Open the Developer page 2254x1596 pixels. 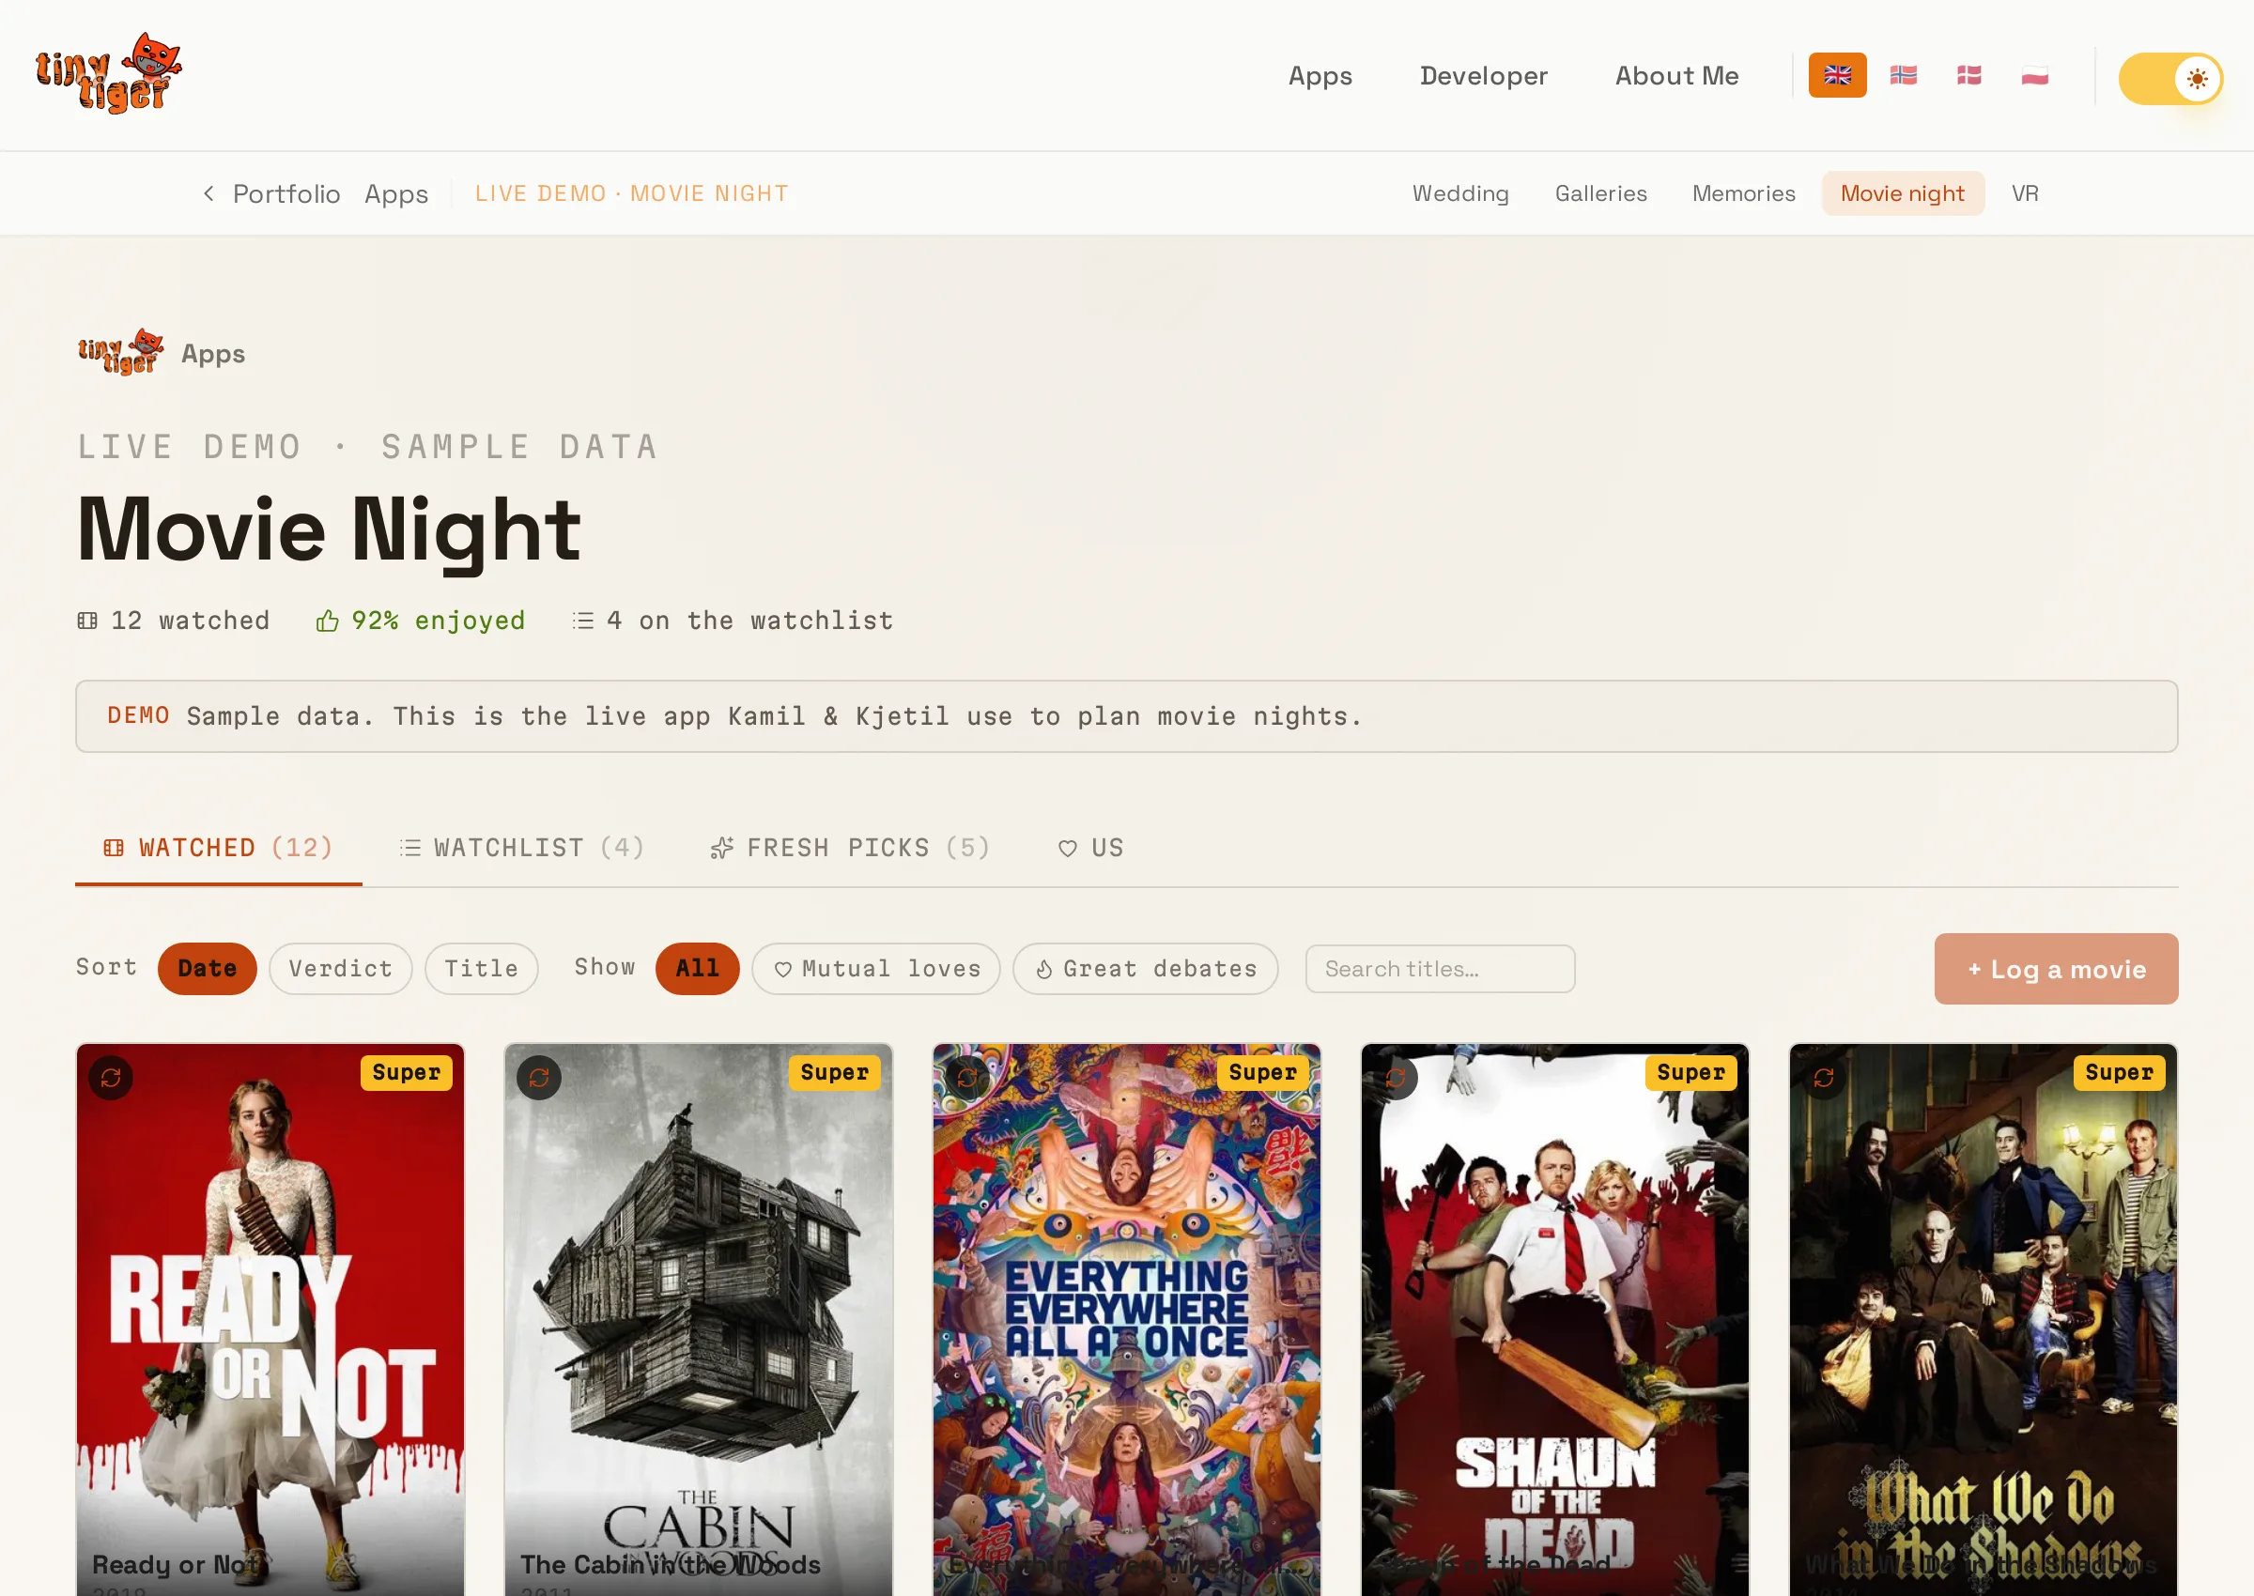click(x=1482, y=76)
